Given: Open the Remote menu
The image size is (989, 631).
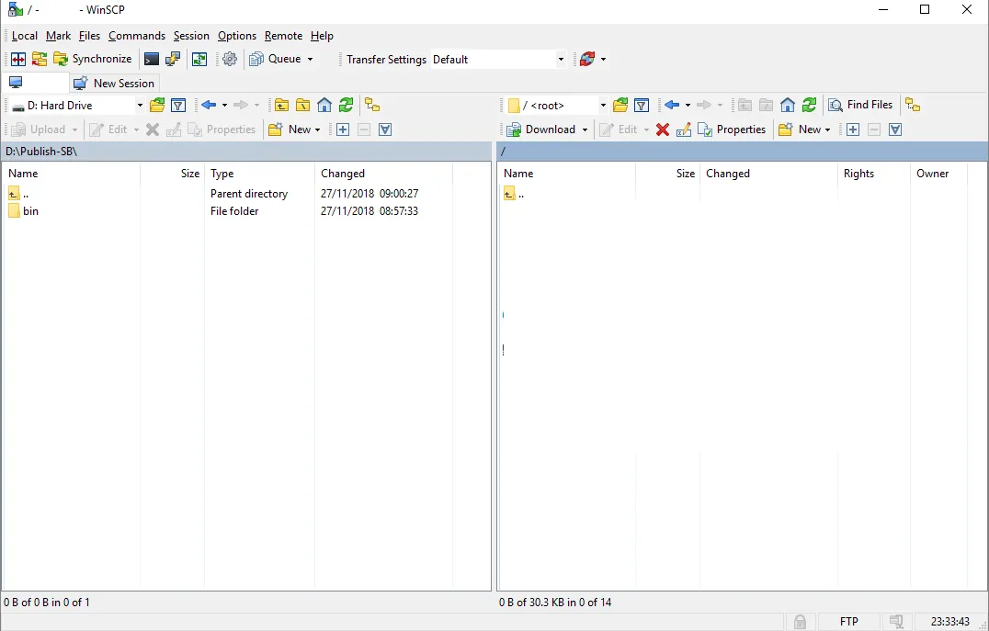Looking at the screenshot, I should point(283,36).
